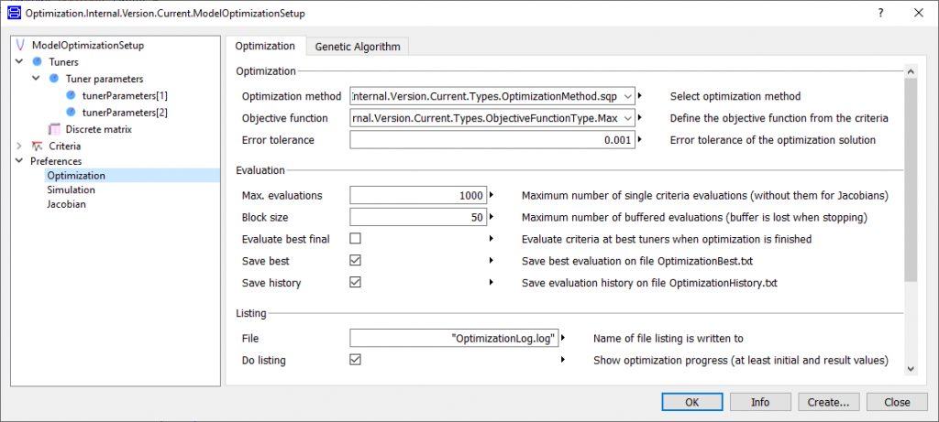Image resolution: width=939 pixels, height=422 pixels.
Task: Select the Tuner parameters tree item label
Action: [x=105, y=79]
